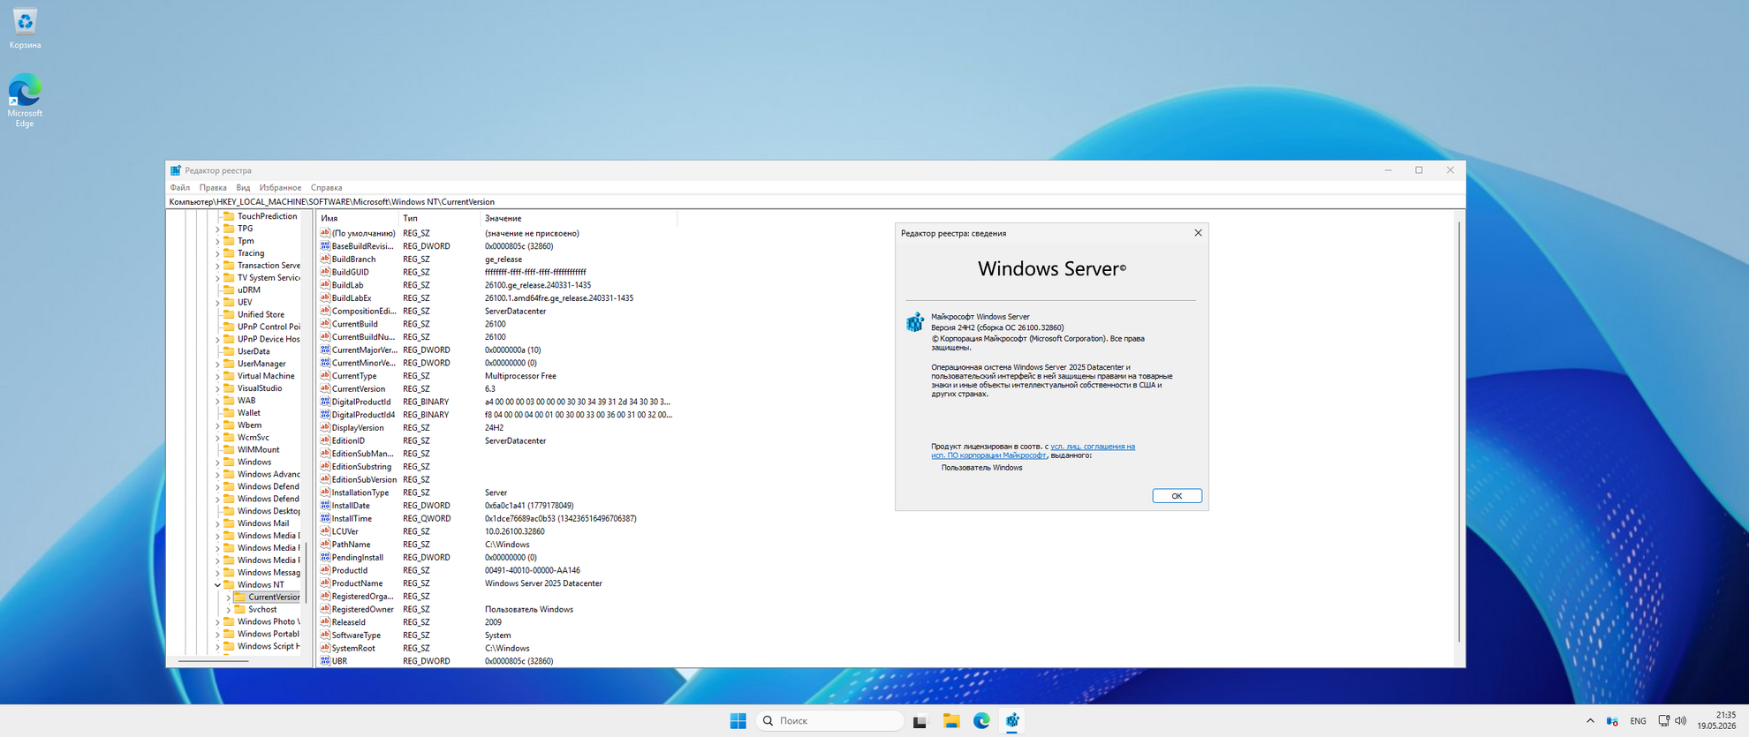The width and height of the screenshot is (1749, 737).
Task: Expand the Tracing tree node
Action: pyautogui.click(x=217, y=253)
